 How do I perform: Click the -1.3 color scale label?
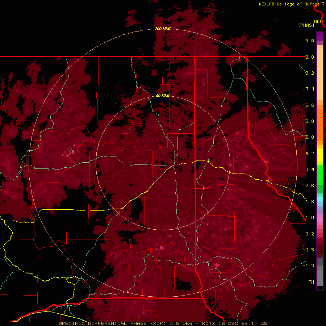click(308, 266)
